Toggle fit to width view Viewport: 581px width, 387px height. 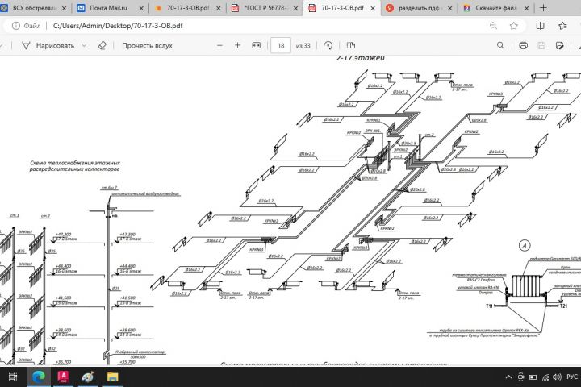[256, 45]
